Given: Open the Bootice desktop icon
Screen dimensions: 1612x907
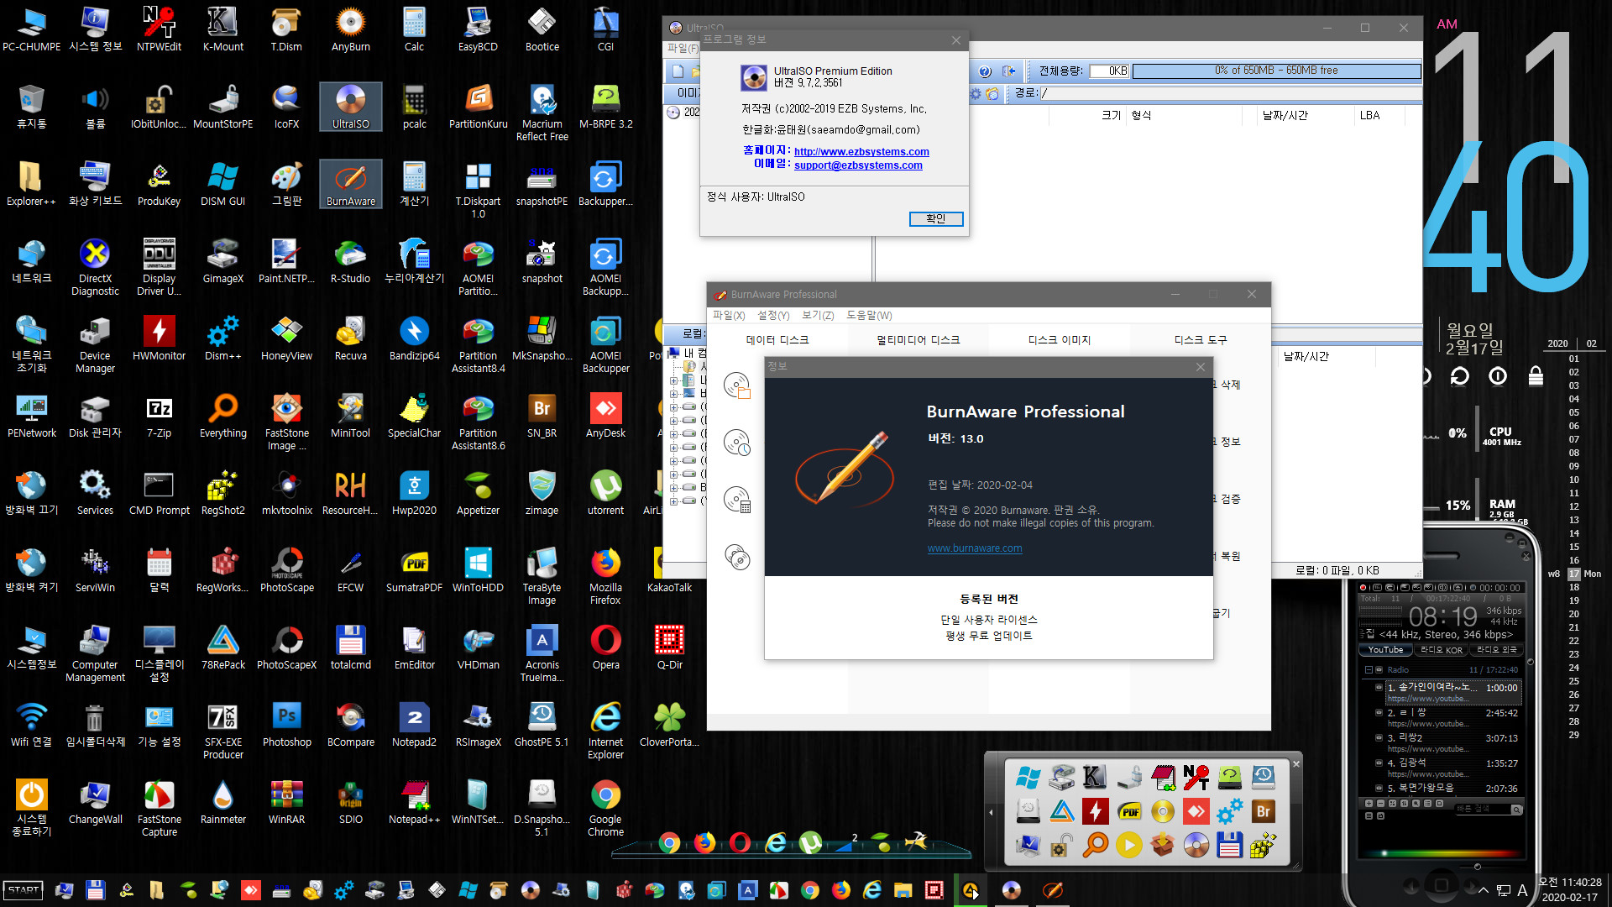Looking at the screenshot, I should click(x=542, y=29).
